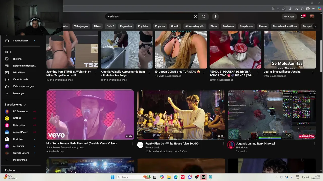Open Edge browser extensions puzzle icon
Viewport: 323px width, 181px height.
click(x=290, y=9)
